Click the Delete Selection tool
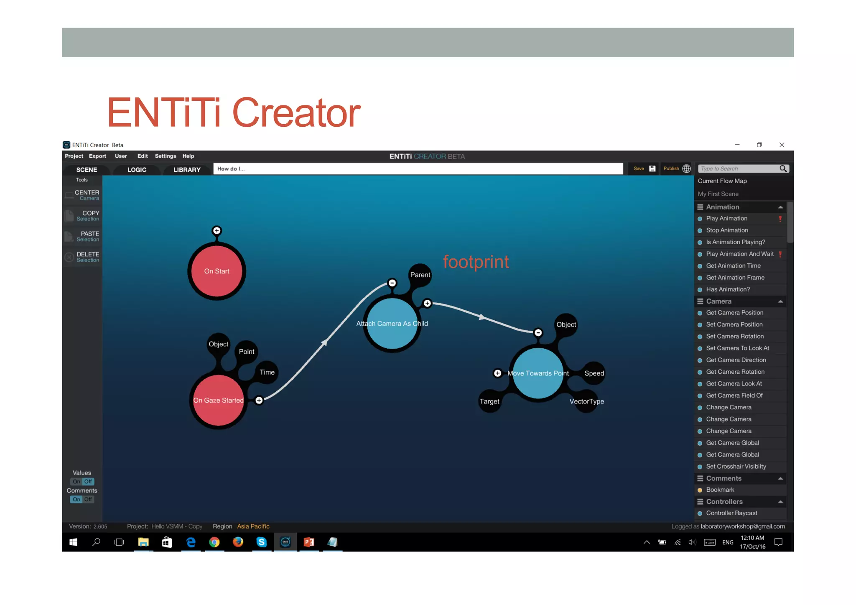The width and height of the screenshot is (856, 605). [x=82, y=257]
